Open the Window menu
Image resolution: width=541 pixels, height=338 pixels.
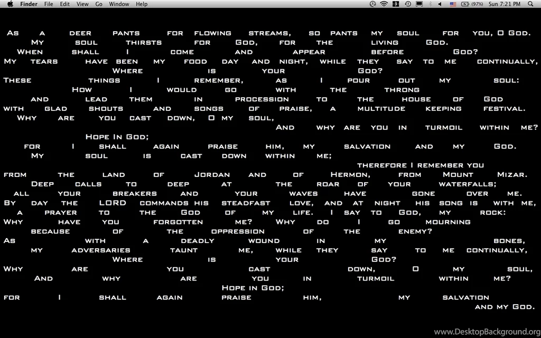click(119, 4)
